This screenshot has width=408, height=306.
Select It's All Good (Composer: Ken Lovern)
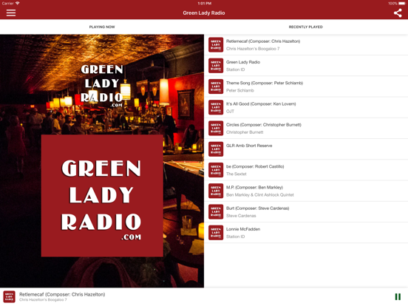coord(261,103)
